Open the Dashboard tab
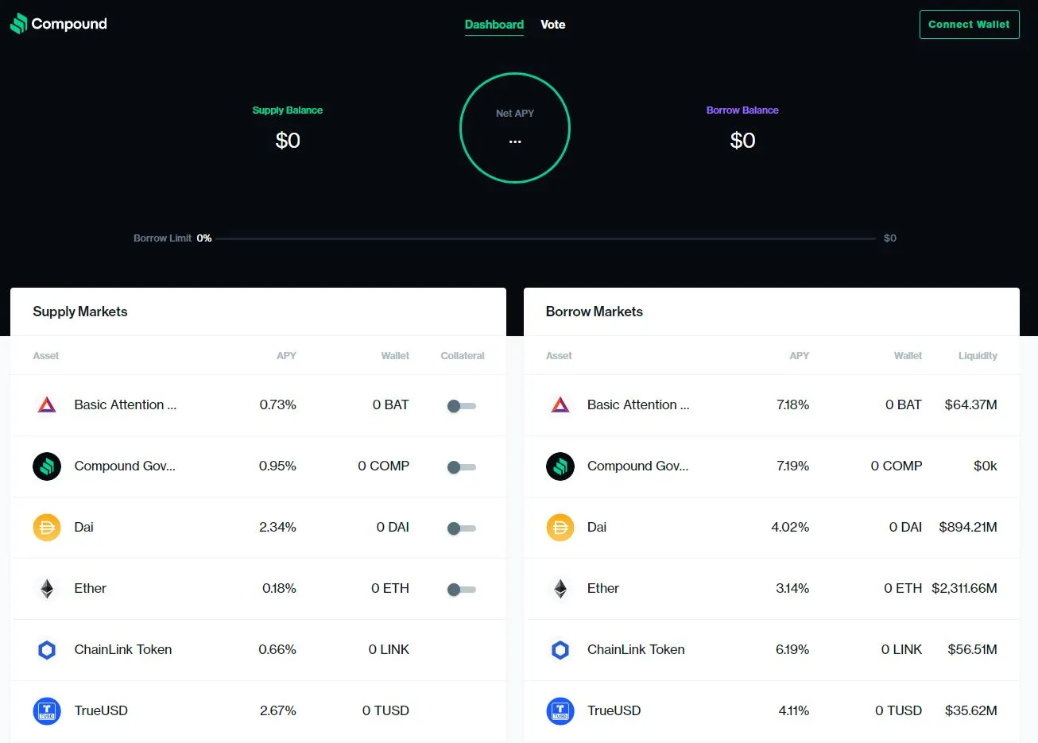Screen dimensions: 1038x743 pos(494,25)
